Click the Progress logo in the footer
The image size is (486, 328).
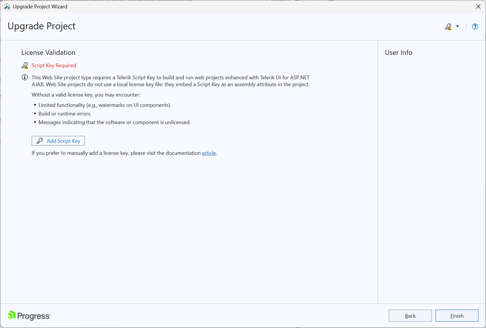click(x=29, y=316)
